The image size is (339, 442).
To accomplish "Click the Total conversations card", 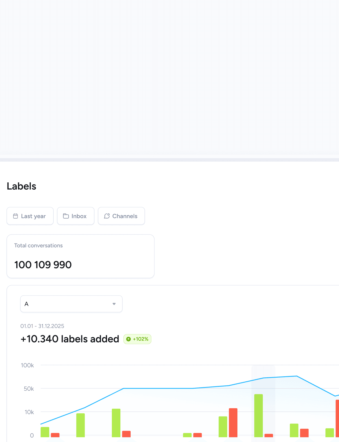I will [80, 256].
